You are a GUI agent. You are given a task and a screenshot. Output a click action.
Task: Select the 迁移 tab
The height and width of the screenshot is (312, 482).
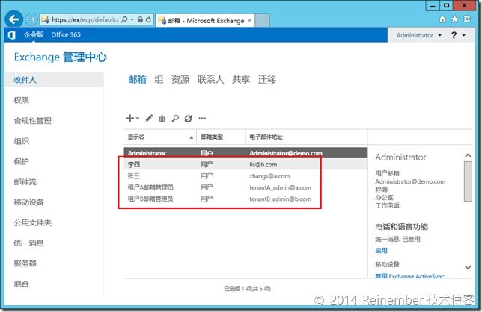click(x=266, y=80)
